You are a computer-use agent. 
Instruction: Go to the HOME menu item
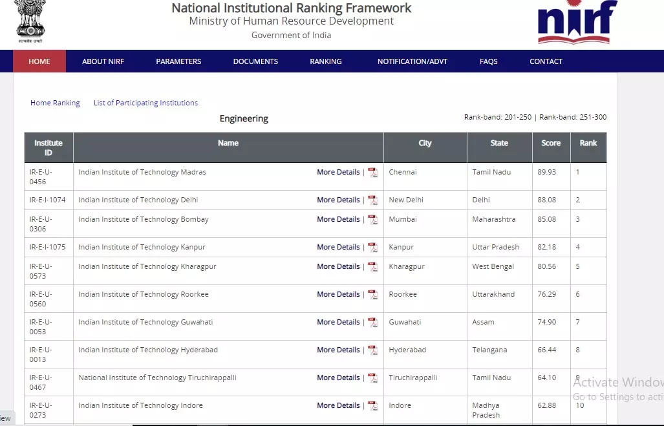39,61
